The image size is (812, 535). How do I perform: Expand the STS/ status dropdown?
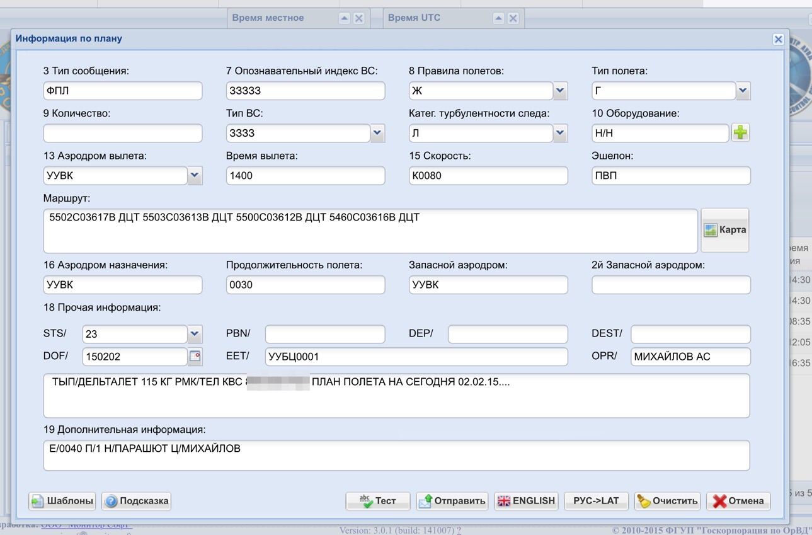point(195,334)
